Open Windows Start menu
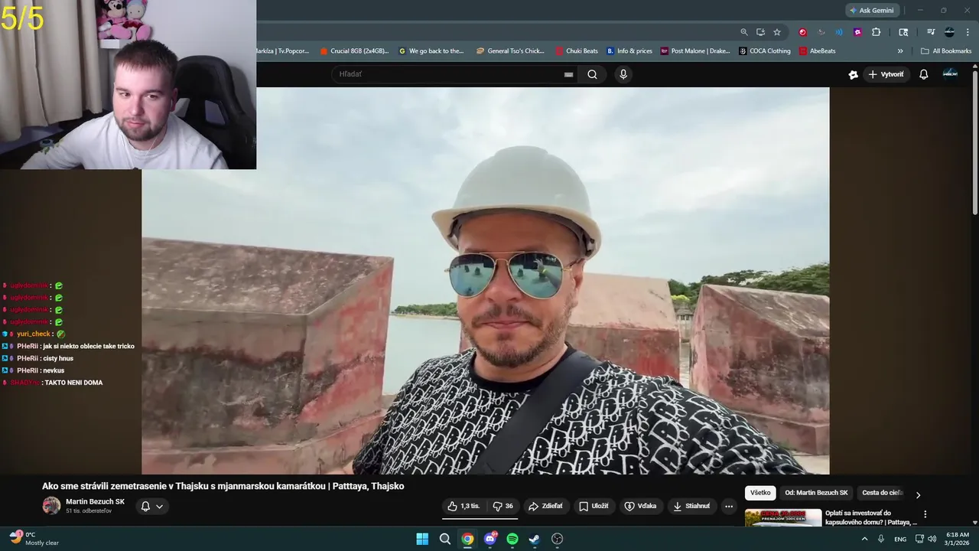This screenshot has width=979, height=551. click(422, 539)
